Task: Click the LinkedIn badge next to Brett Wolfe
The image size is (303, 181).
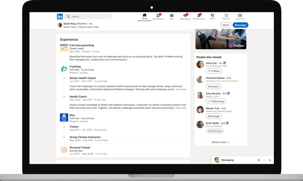Action: [227, 123]
